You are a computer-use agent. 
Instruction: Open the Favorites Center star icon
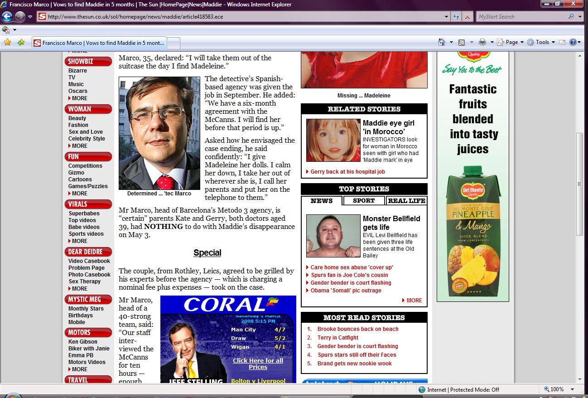pyautogui.click(x=7, y=43)
